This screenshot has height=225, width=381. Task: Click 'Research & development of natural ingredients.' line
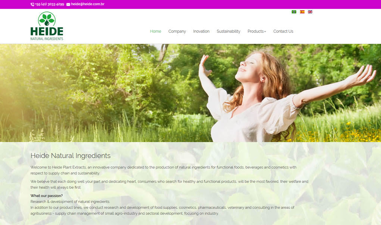pyautogui.click(x=70, y=202)
